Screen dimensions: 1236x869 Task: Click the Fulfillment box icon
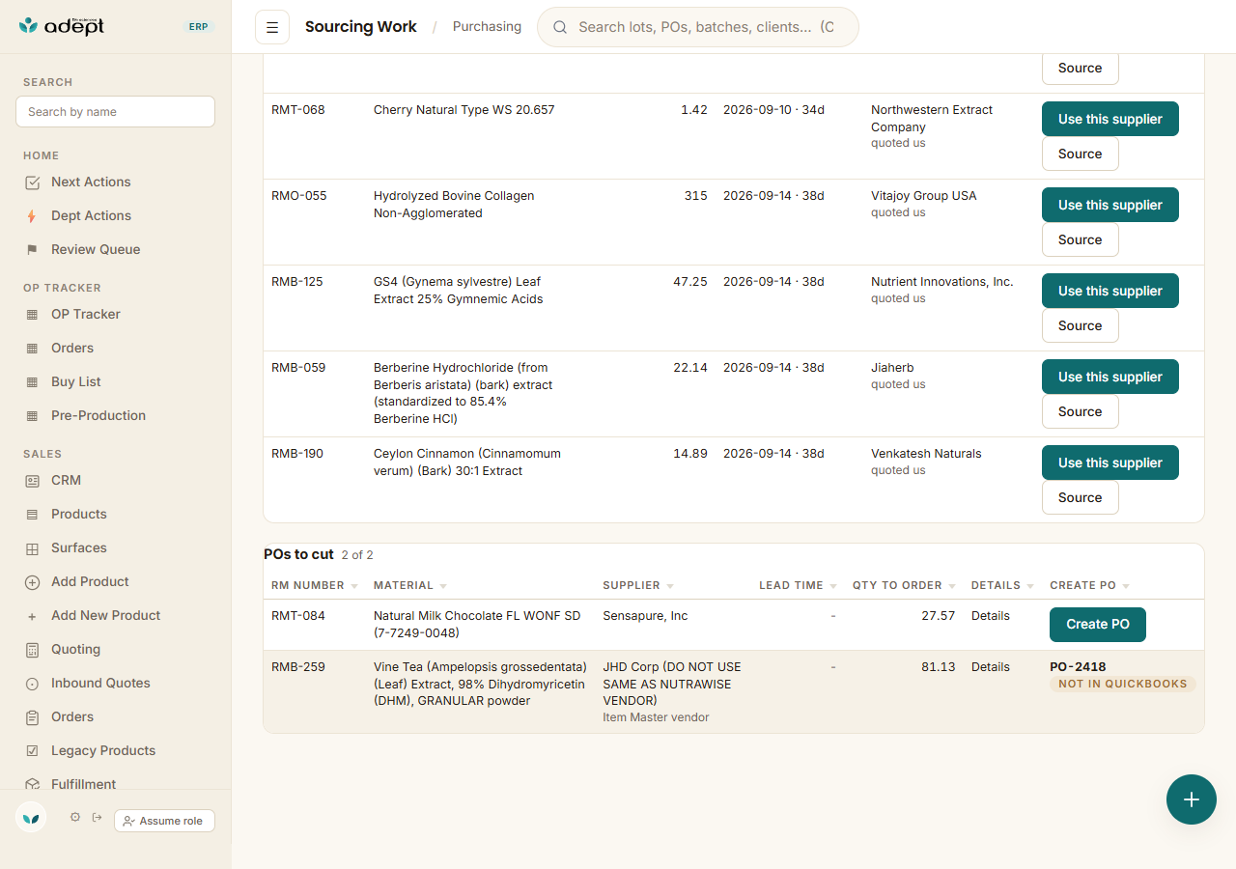[x=32, y=785]
